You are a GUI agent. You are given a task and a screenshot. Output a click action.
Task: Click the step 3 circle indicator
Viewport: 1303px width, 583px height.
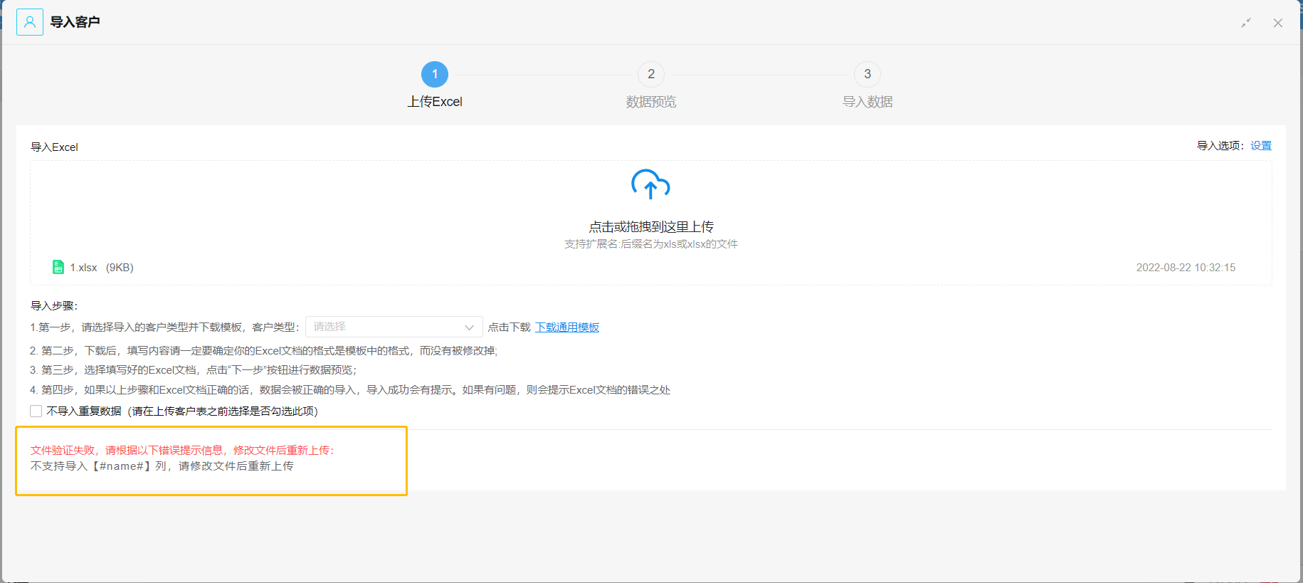click(x=867, y=74)
